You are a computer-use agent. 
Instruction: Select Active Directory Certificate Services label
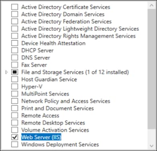click(x=66, y=7)
